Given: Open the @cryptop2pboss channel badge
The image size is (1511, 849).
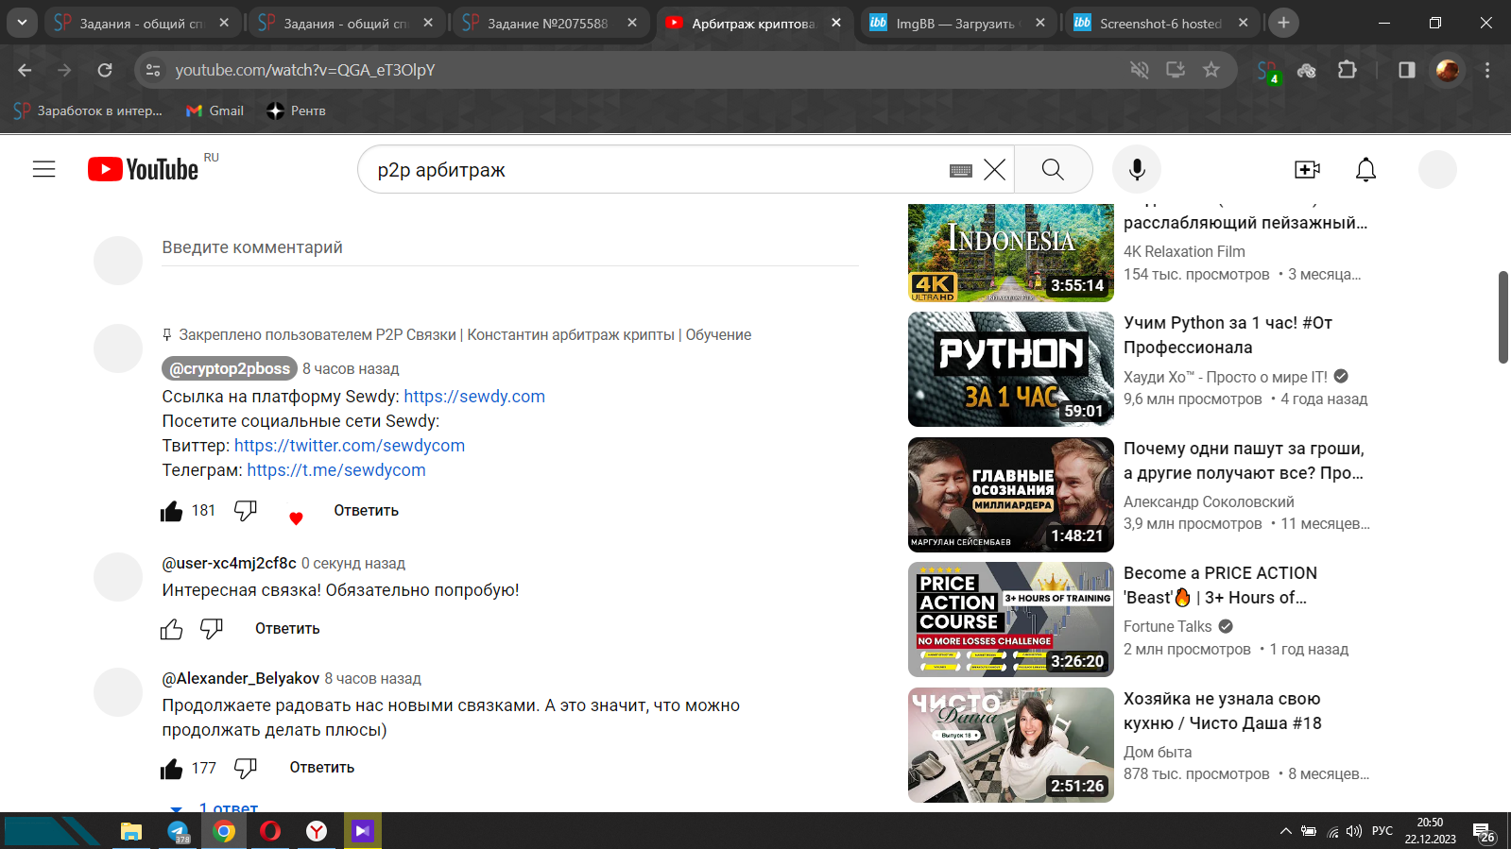Looking at the screenshot, I should [230, 368].
